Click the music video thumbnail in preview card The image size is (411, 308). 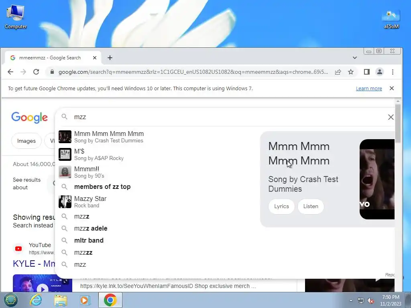(x=377, y=179)
